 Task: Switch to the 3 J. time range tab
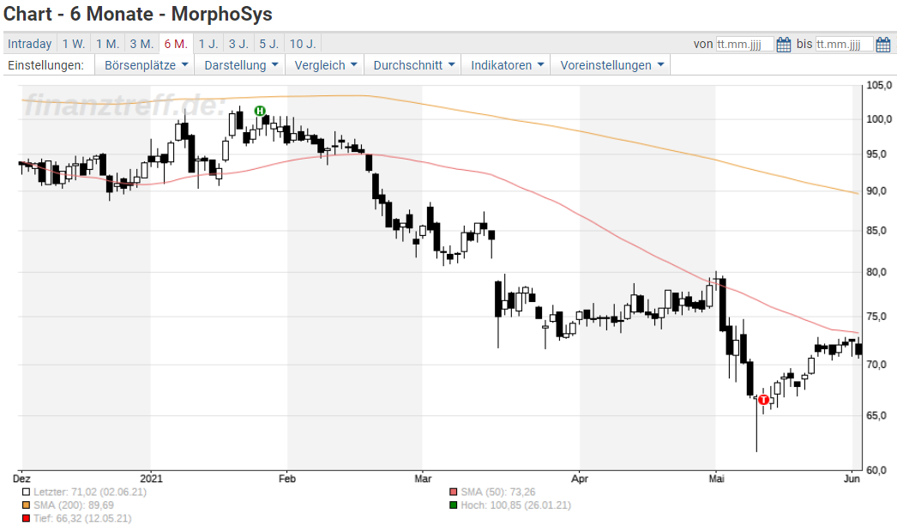(238, 44)
